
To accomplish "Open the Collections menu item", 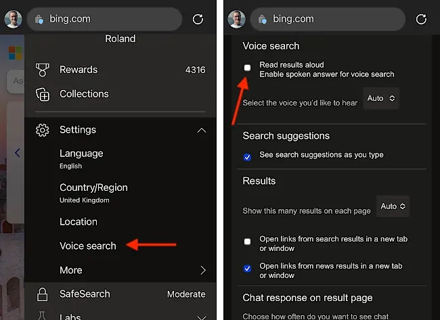I will (x=120, y=94).
